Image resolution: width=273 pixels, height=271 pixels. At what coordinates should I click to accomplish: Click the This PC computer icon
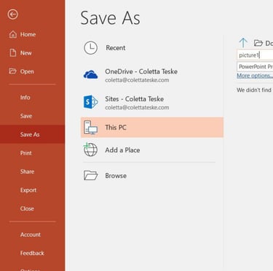pos(90,127)
